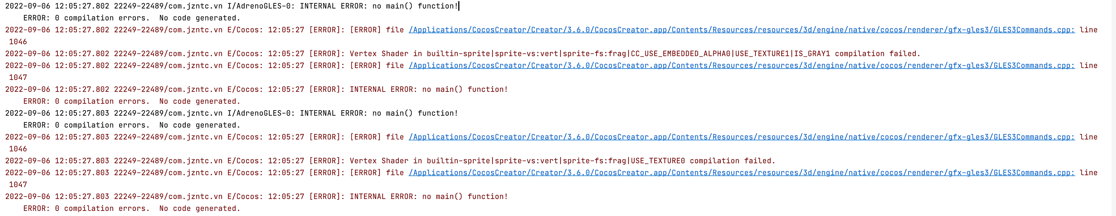
Task: Click the first standalone "1047" line number
Action: click(18, 78)
